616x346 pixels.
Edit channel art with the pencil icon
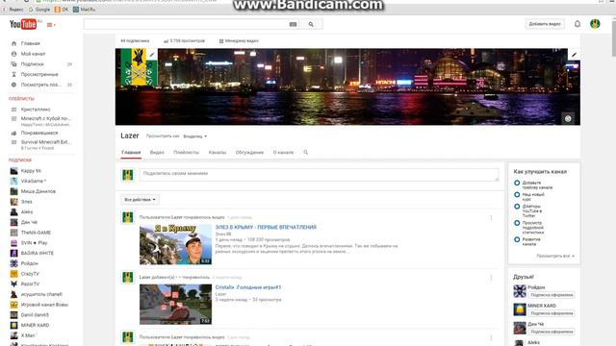pyautogui.click(x=574, y=55)
